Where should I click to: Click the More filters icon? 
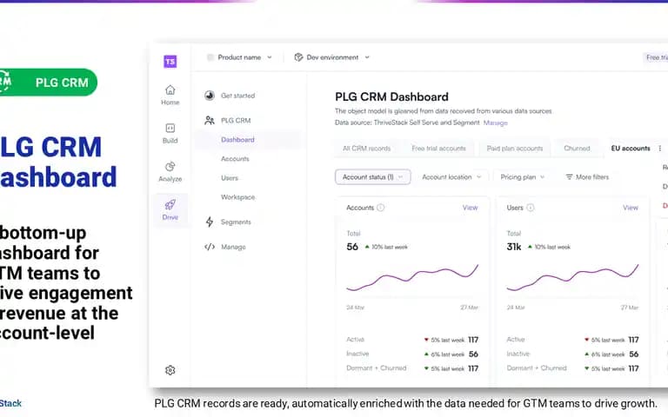569,177
